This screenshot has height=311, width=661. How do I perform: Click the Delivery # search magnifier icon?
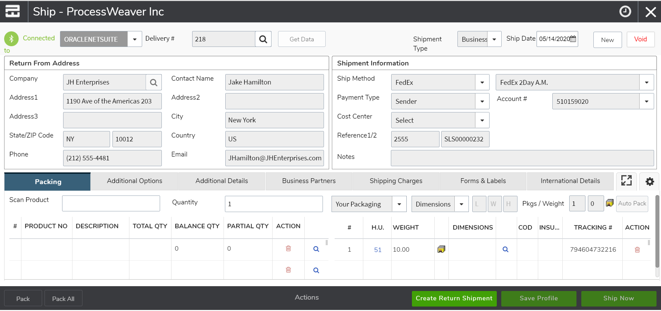pos(263,39)
